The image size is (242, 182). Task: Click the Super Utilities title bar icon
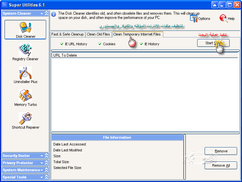coord(5,5)
